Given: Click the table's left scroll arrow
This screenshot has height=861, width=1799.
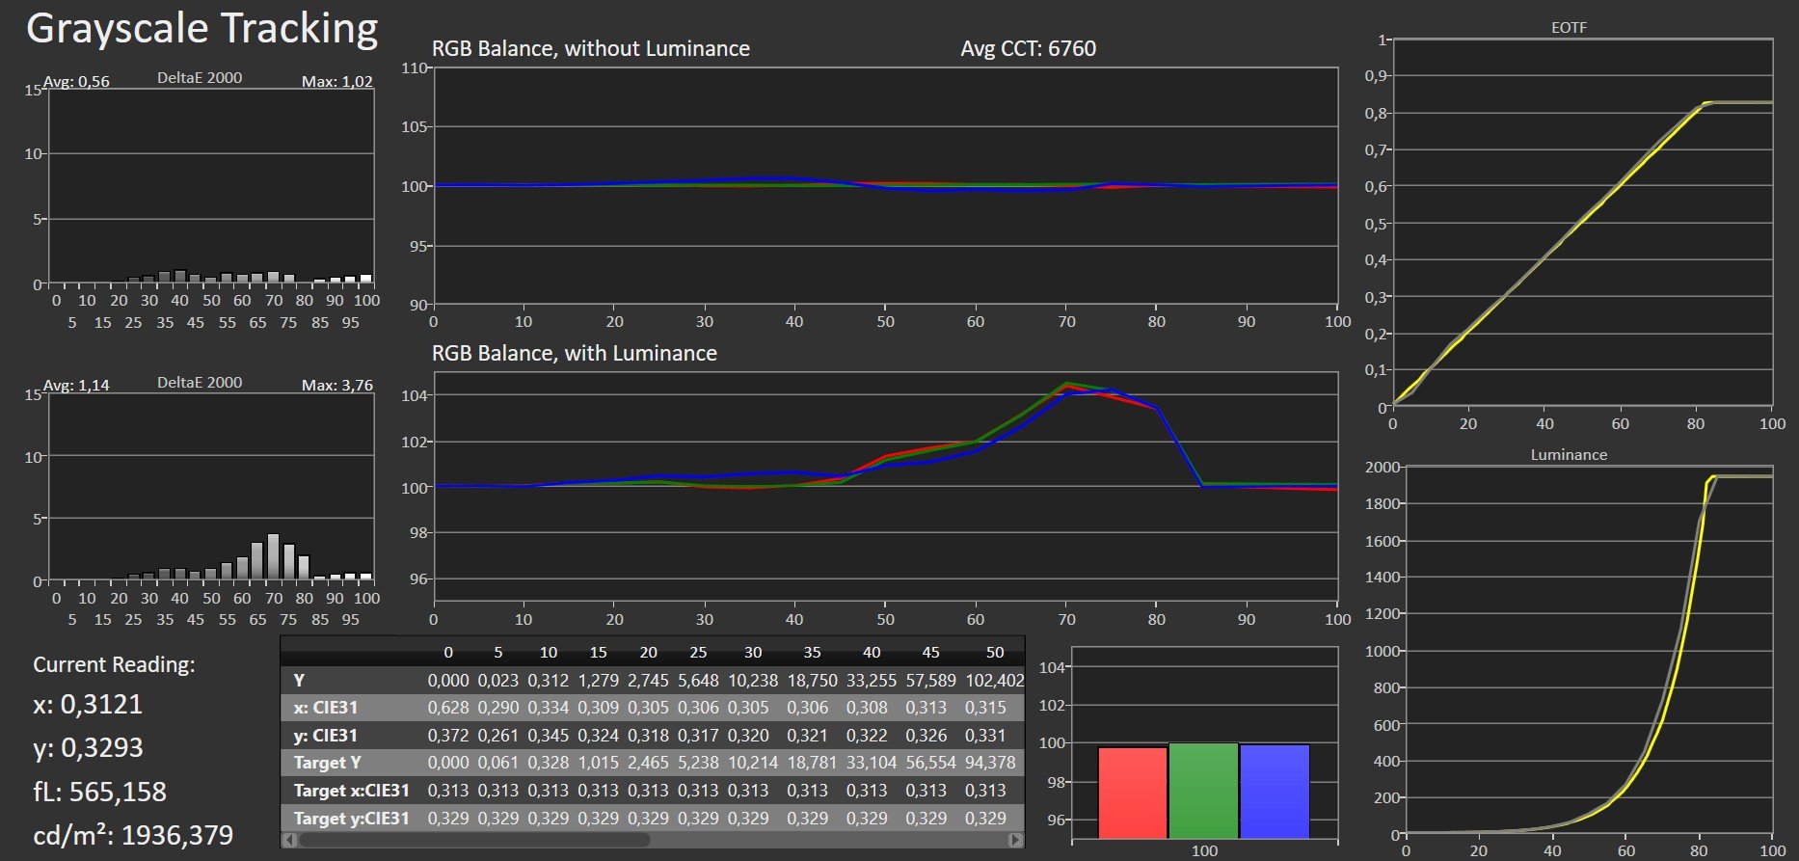Looking at the screenshot, I should (x=289, y=840).
